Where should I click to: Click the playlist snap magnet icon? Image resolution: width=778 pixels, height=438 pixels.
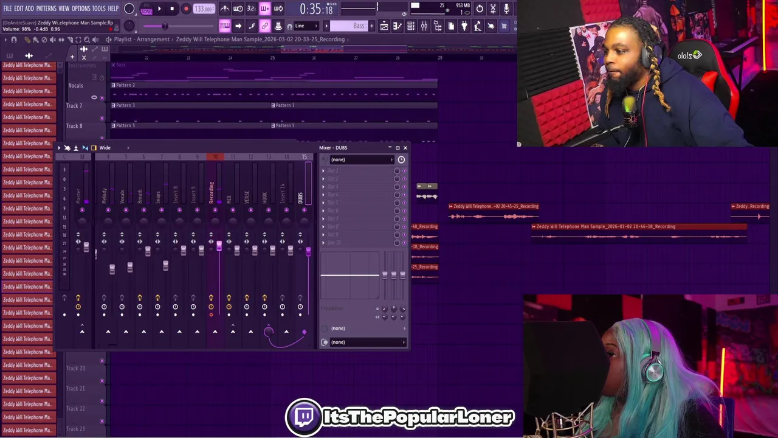[14, 40]
